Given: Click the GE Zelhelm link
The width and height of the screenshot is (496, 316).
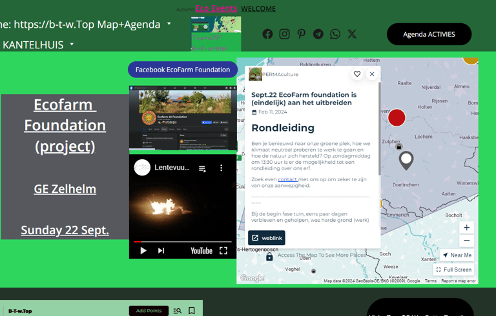Looking at the screenshot, I should pos(65,189).
